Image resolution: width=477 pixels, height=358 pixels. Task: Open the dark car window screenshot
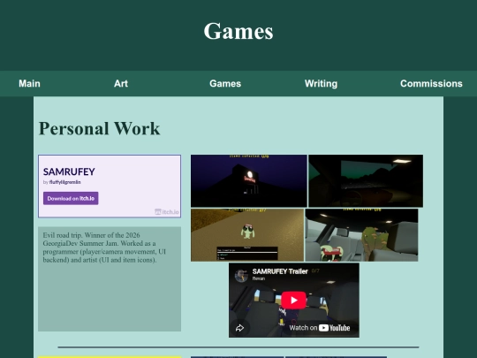[x=366, y=181]
